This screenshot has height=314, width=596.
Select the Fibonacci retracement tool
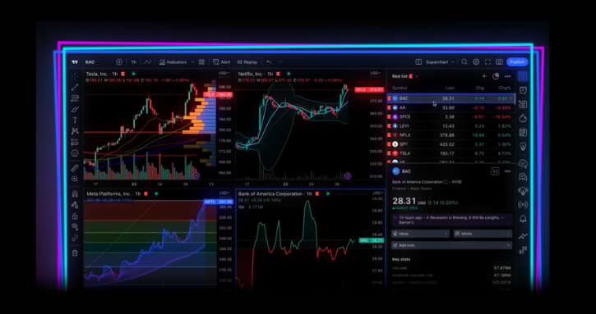(75, 98)
